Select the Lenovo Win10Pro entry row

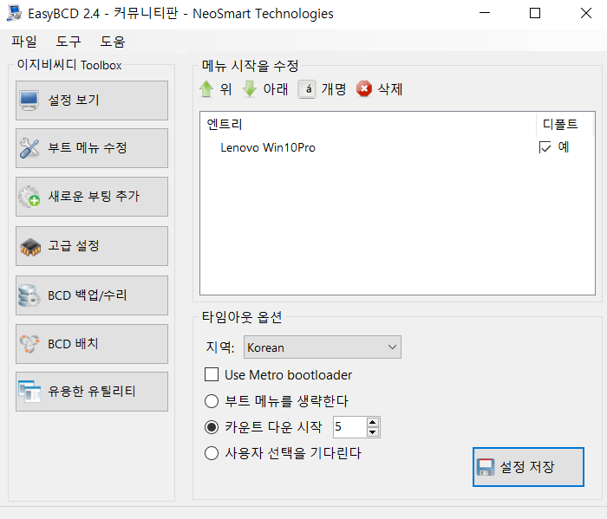click(397, 147)
